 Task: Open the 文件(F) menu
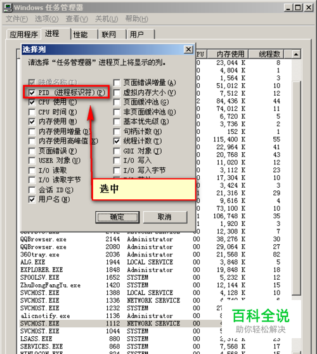pos(17,19)
